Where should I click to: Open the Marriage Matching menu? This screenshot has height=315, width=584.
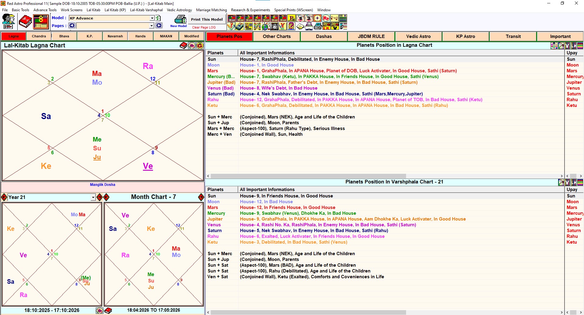click(211, 10)
